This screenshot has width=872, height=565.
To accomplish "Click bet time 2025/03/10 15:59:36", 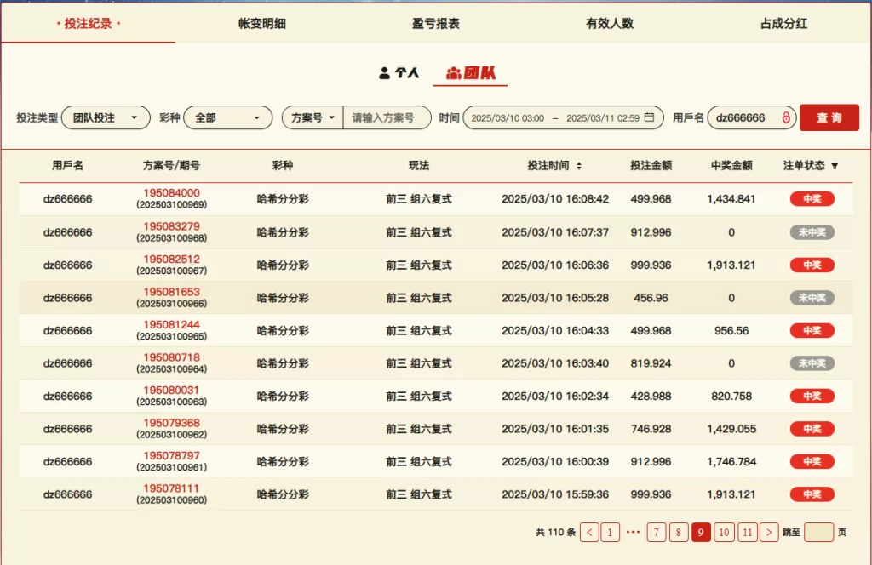I will (555, 494).
